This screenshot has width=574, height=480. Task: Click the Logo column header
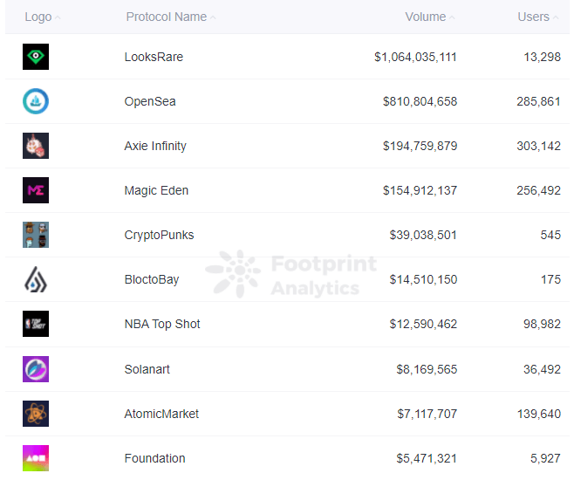click(38, 17)
